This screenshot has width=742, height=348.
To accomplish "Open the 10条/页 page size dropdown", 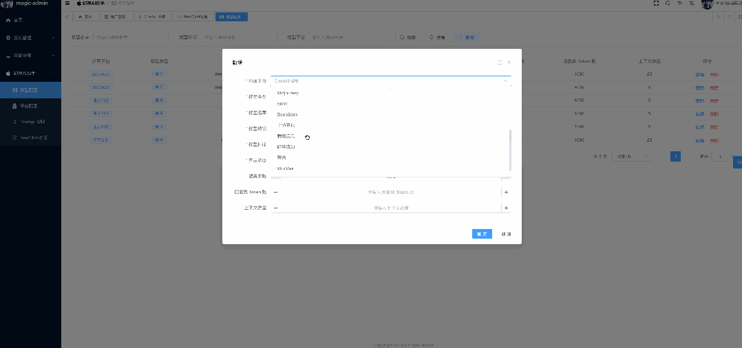I will pos(630,157).
